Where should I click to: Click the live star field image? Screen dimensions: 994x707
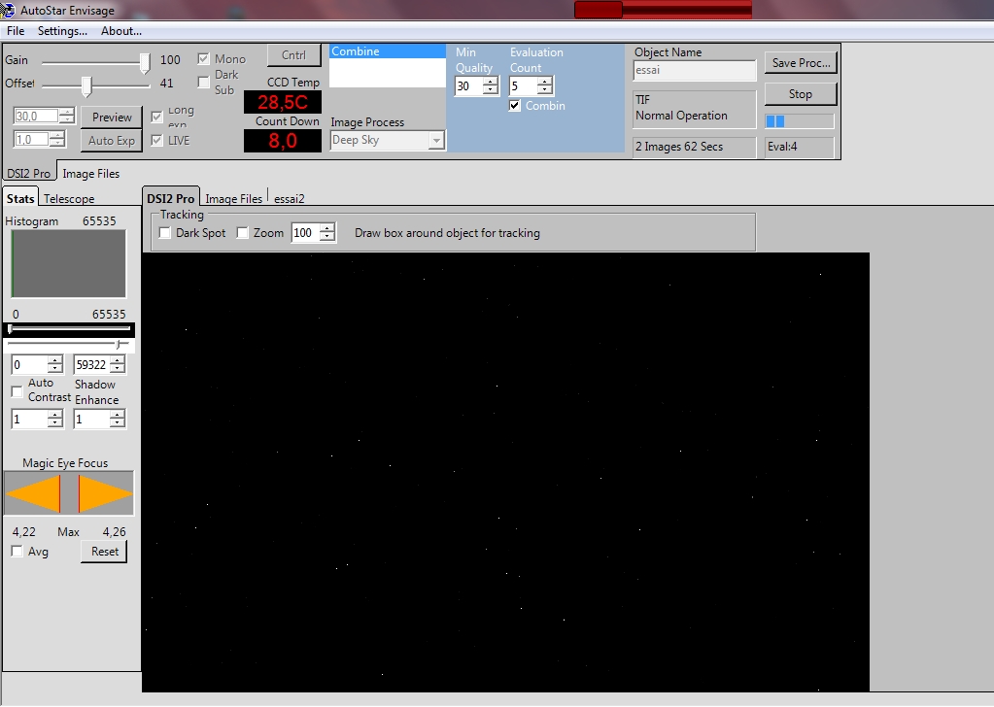(505, 472)
